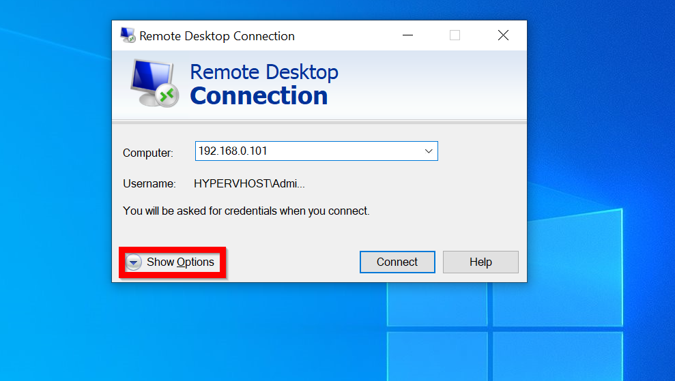Click the window title bar caption text
Image resolution: width=675 pixels, height=381 pixels.
217,36
